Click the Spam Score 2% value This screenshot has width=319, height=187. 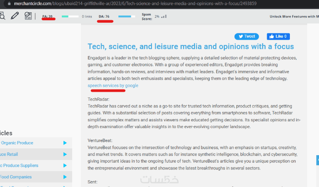[x=157, y=16]
